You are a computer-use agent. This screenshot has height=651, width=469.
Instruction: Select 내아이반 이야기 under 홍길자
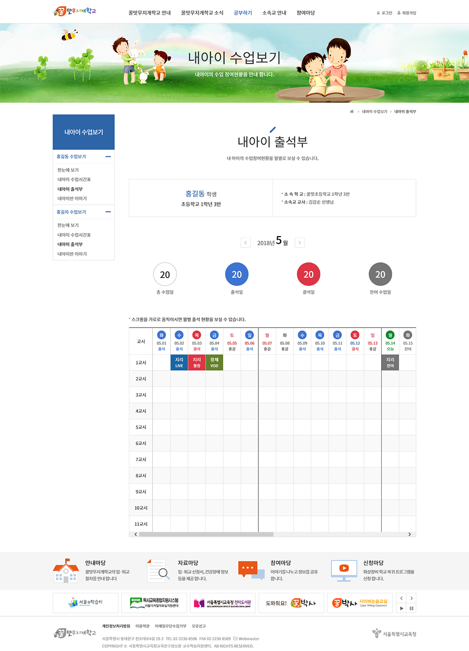tap(72, 254)
